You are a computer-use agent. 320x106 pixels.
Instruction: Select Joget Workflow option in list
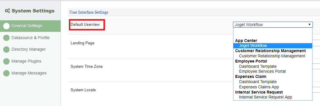pyautogui.click(x=273, y=46)
